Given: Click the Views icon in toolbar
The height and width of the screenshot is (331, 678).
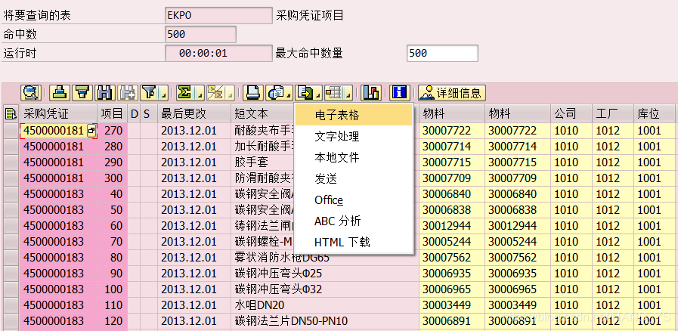Looking at the screenshot, I should 275,92.
